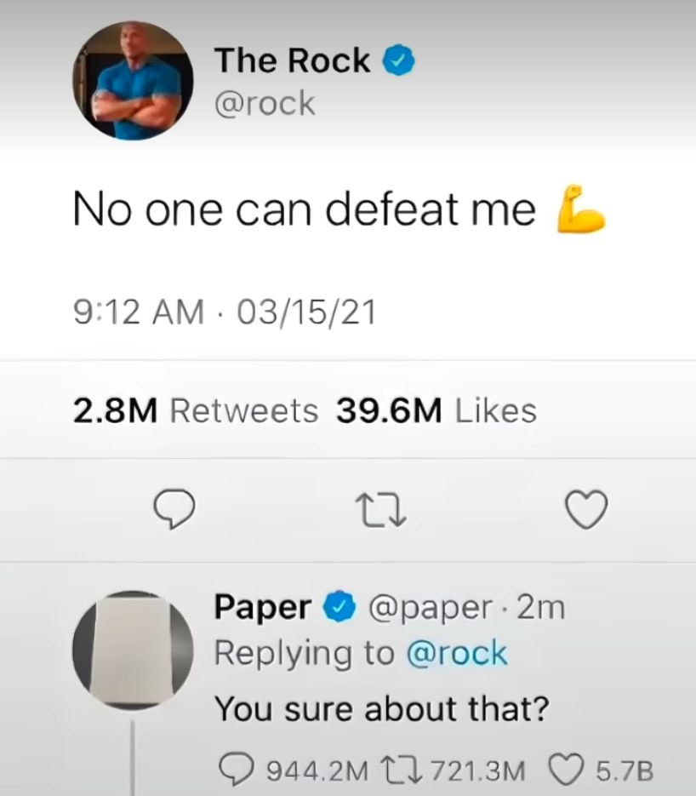Click the verified badge next to The Rock
Image resolution: width=696 pixels, height=796 pixels.
[x=400, y=61]
